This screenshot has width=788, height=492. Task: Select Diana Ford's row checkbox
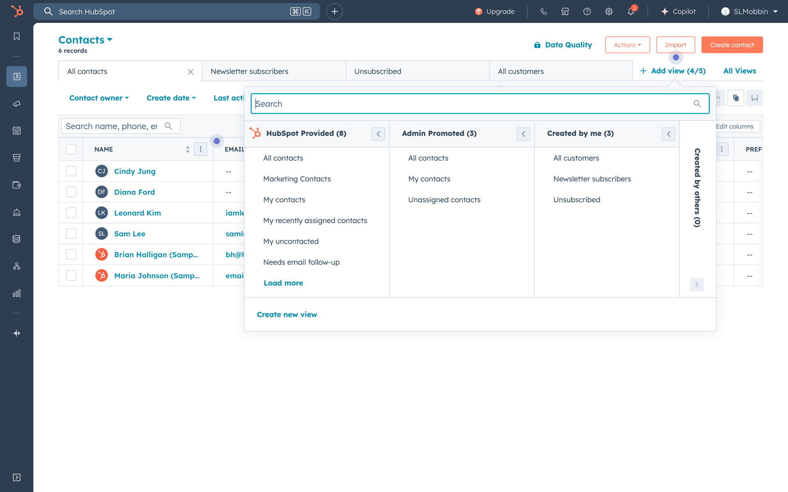point(71,192)
